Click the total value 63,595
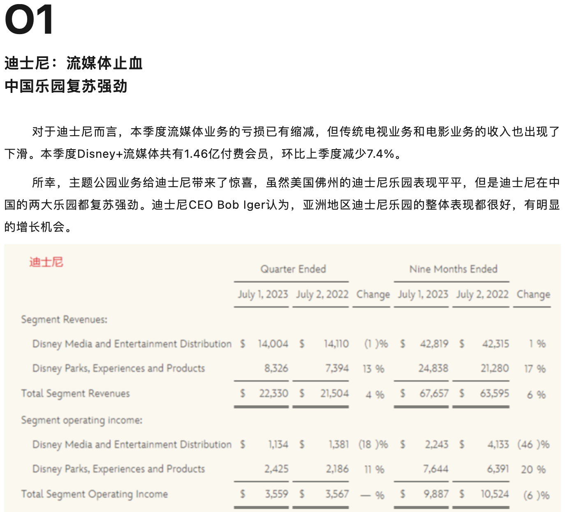Image resolution: width=565 pixels, height=512 pixels. coord(495,394)
